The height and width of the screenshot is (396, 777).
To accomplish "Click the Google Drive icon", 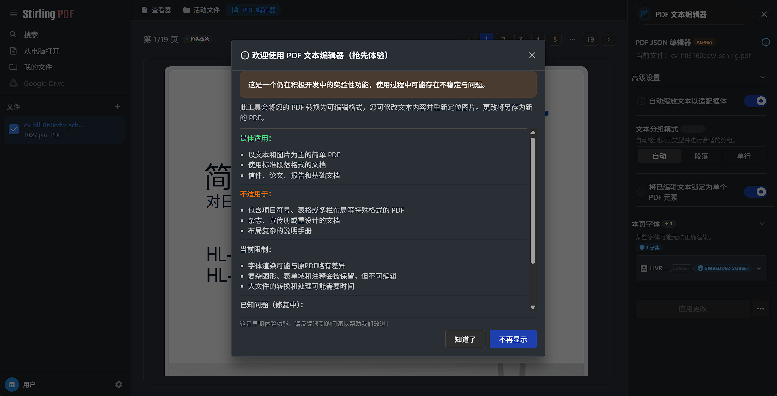I will point(13,83).
